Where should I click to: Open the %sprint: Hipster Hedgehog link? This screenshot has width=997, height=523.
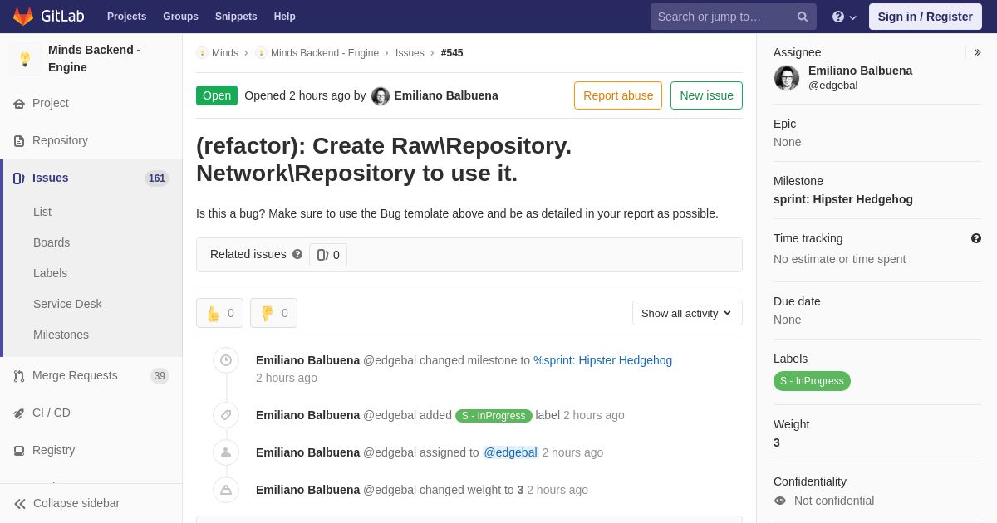point(602,360)
